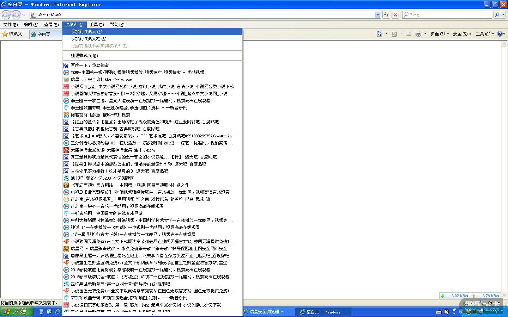Open the 查看(V) menu
This screenshot has width=508, height=317.
[x=51, y=25]
